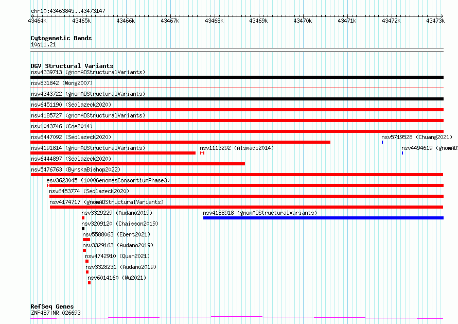Click the RefSeq Genes track title

click(x=52, y=306)
